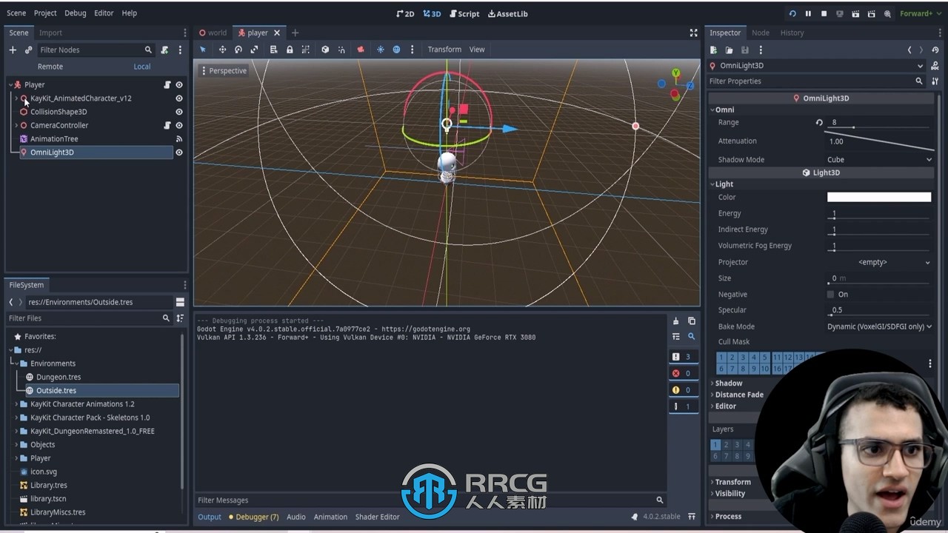Open the Projector empty dropdown
The height and width of the screenshot is (533, 948).
click(879, 262)
